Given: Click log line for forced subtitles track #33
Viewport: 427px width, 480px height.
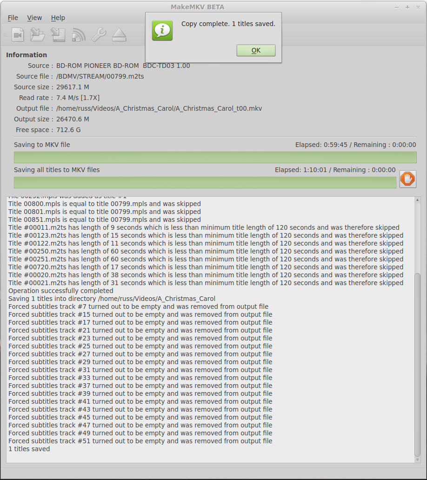Looking at the screenshot, I should click(x=140, y=378).
